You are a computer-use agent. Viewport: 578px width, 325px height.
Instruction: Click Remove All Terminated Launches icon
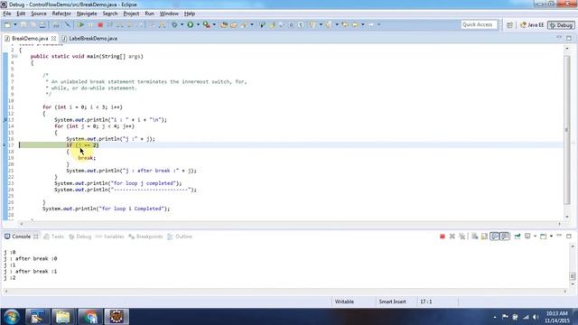click(x=461, y=237)
